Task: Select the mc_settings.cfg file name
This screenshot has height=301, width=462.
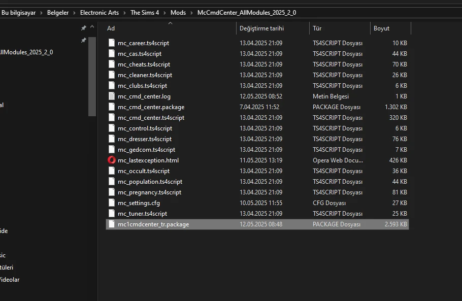Action: [139, 203]
